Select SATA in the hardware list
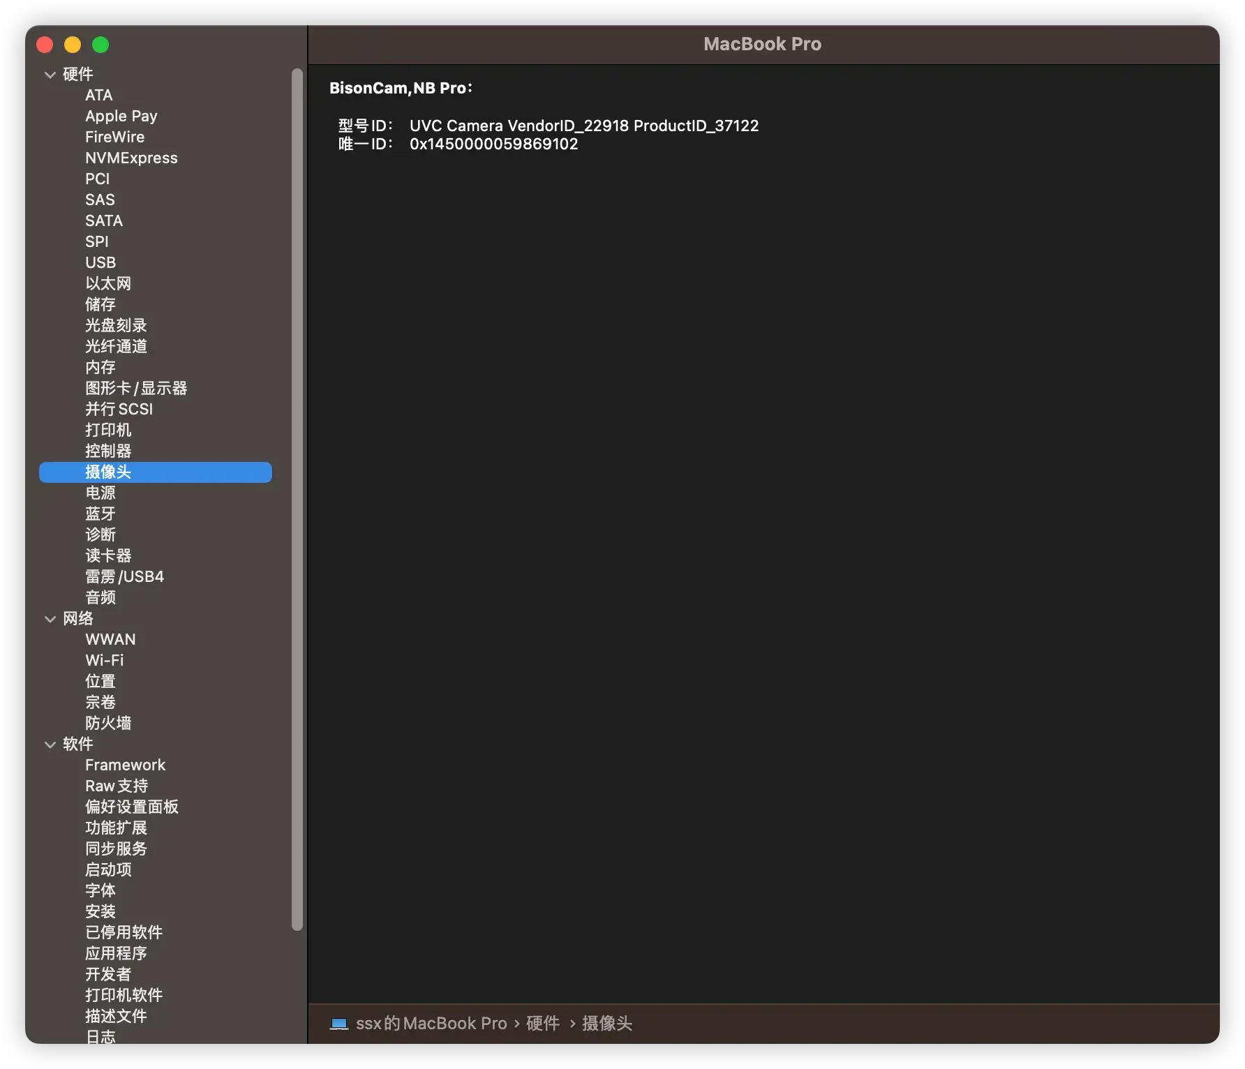The image size is (1245, 1069). [x=104, y=220]
